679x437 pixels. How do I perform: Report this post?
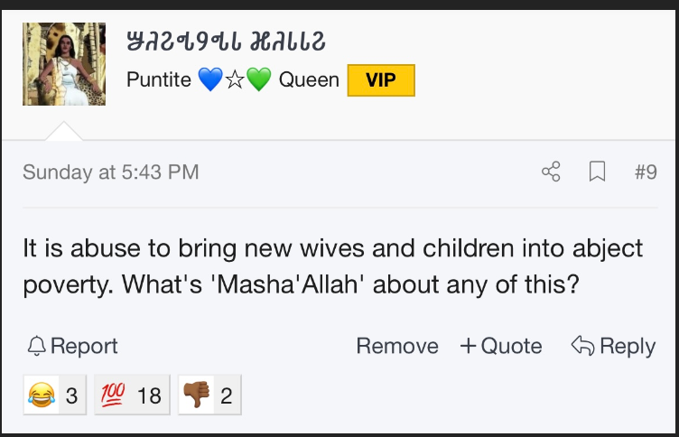coord(72,346)
